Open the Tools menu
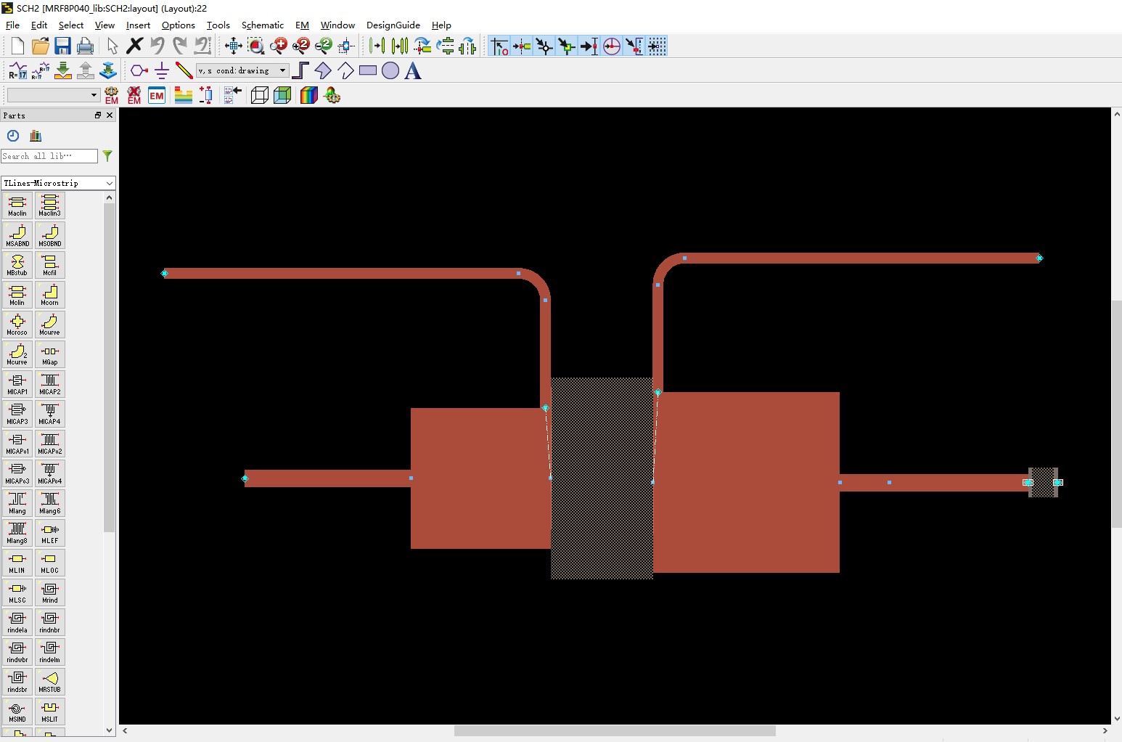1122x742 pixels. coord(218,25)
